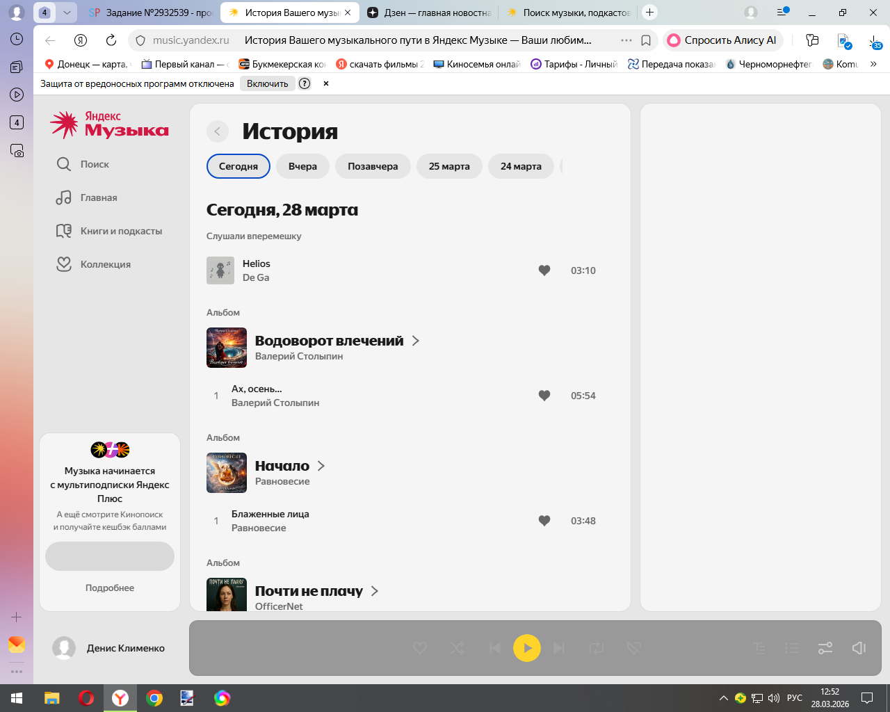Bookmark this page in the address bar
890x712 pixels.
[646, 40]
